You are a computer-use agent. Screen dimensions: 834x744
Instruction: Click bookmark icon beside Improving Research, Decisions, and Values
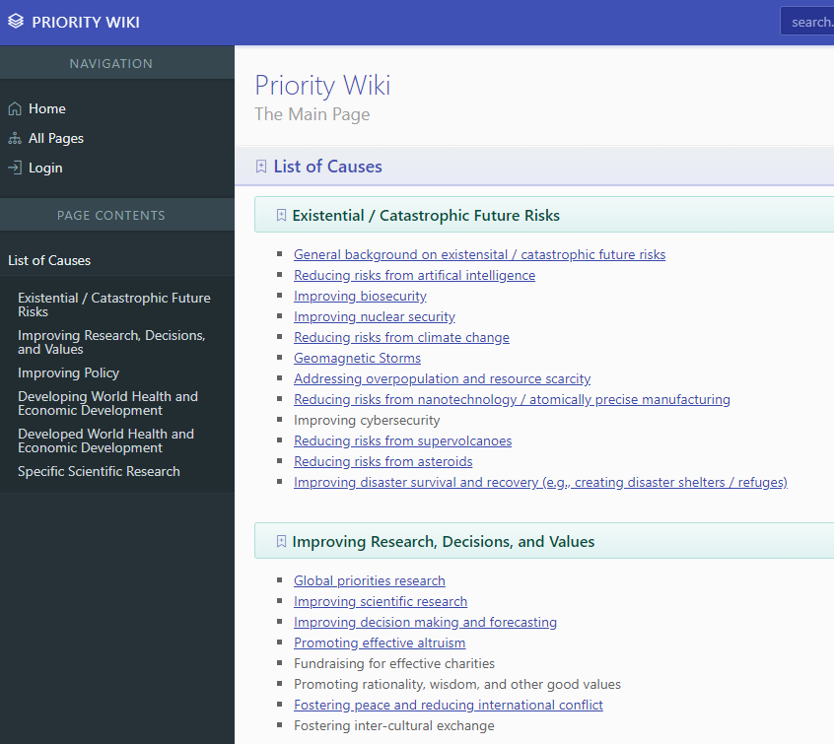[281, 541]
